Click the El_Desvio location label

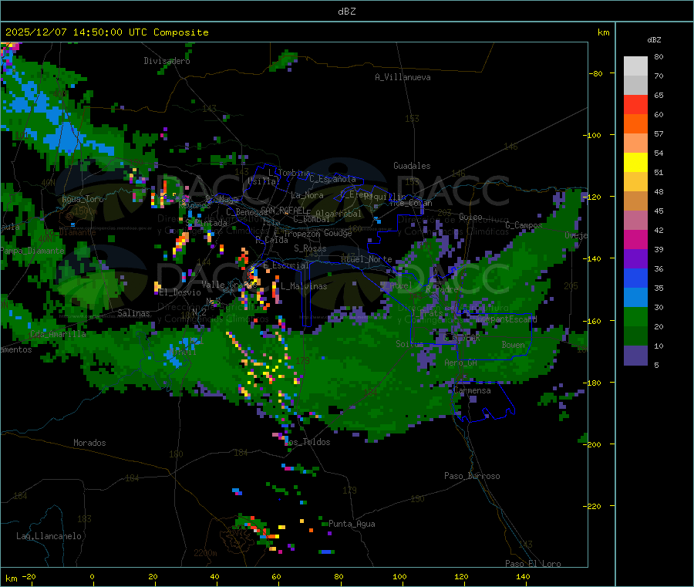click(x=180, y=292)
